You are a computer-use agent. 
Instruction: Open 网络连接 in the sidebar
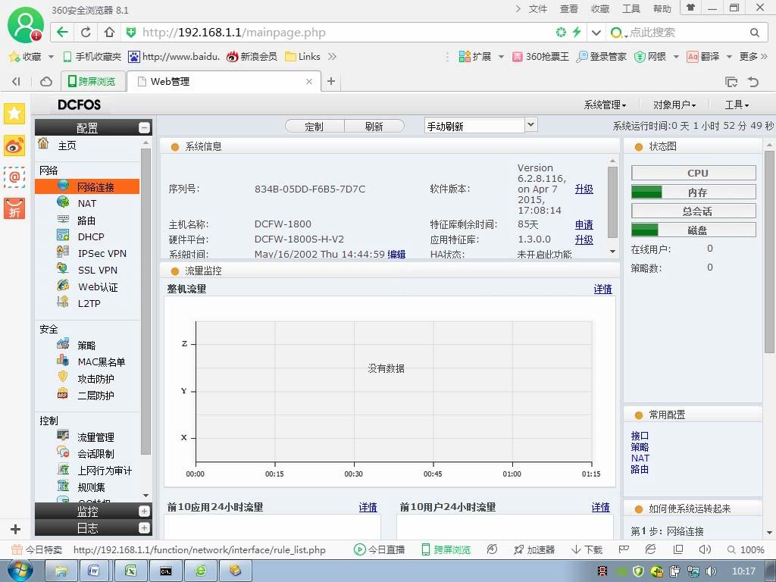pyautogui.click(x=87, y=186)
